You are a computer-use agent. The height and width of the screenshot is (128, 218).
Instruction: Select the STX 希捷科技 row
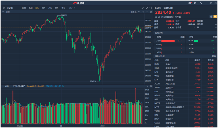tap(185, 80)
